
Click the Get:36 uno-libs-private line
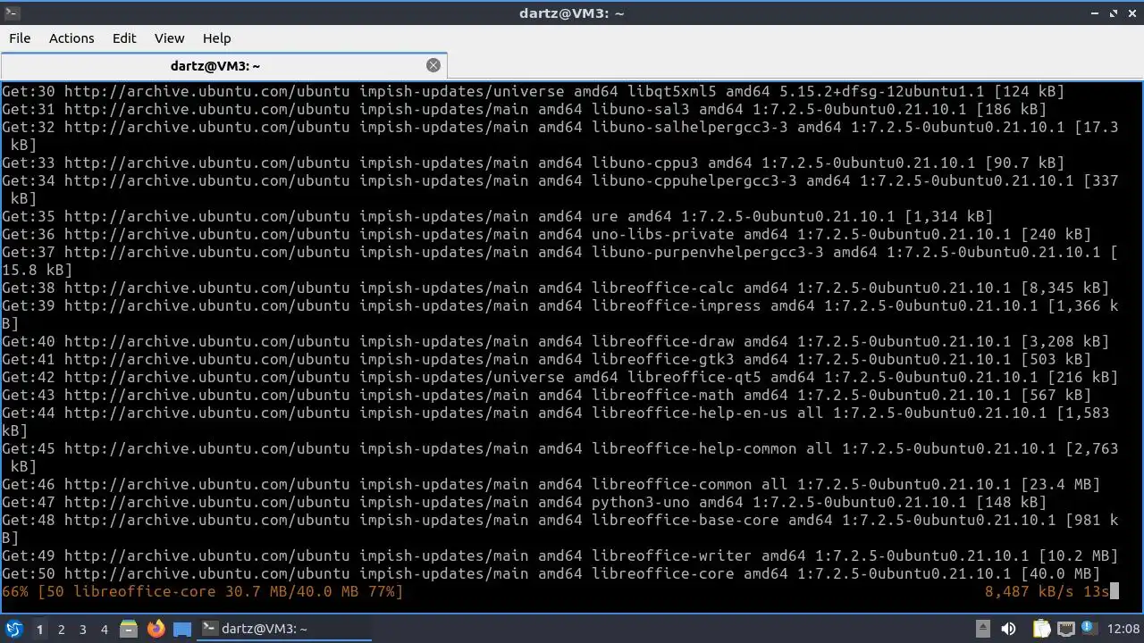(546, 234)
